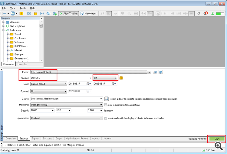The image size is (227, 154).
Task: Enable profit in pips for faster calculations
Action: coord(106,105)
